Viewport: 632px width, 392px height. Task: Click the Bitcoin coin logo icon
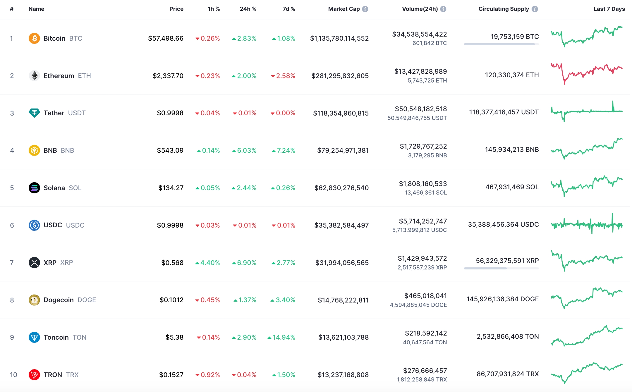click(34, 38)
